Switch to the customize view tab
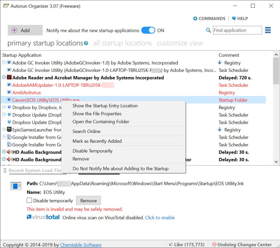The height and width of the screenshot is (248, 280). [x=180, y=43]
